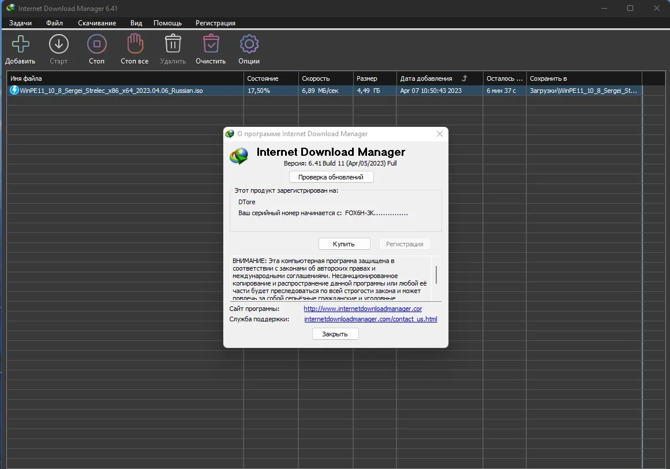
Task: Click the license text scrollbar thumb
Action: 436,275
